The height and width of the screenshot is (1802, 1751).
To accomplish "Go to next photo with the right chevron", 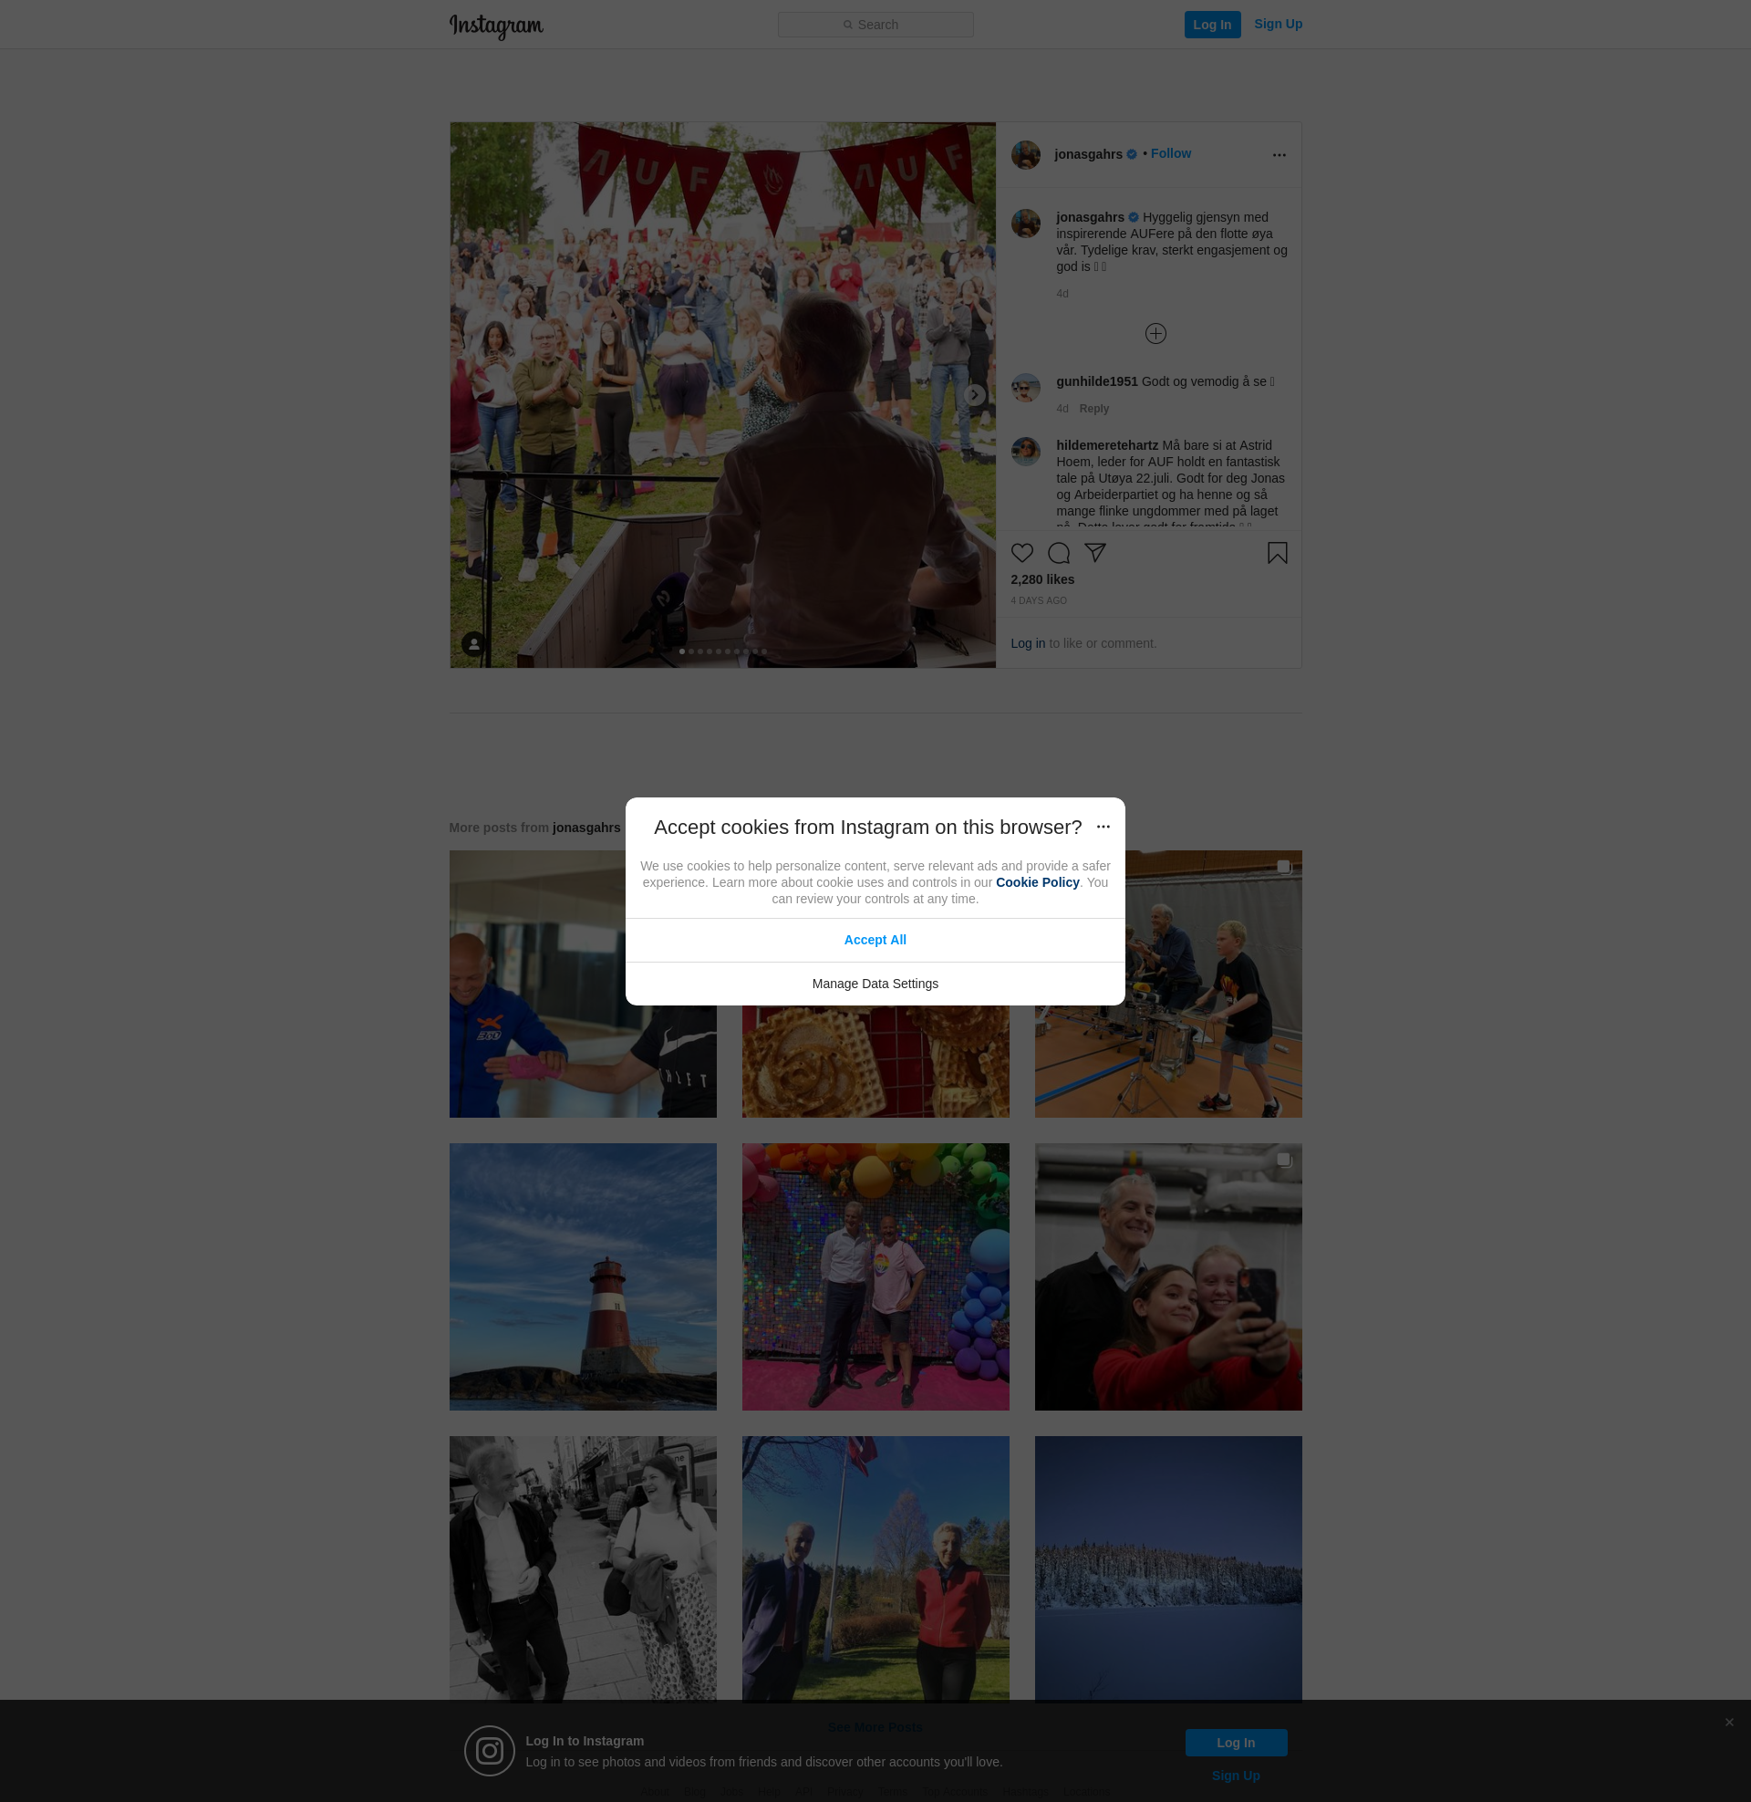I will pyautogui.click(x=974, y=396).
